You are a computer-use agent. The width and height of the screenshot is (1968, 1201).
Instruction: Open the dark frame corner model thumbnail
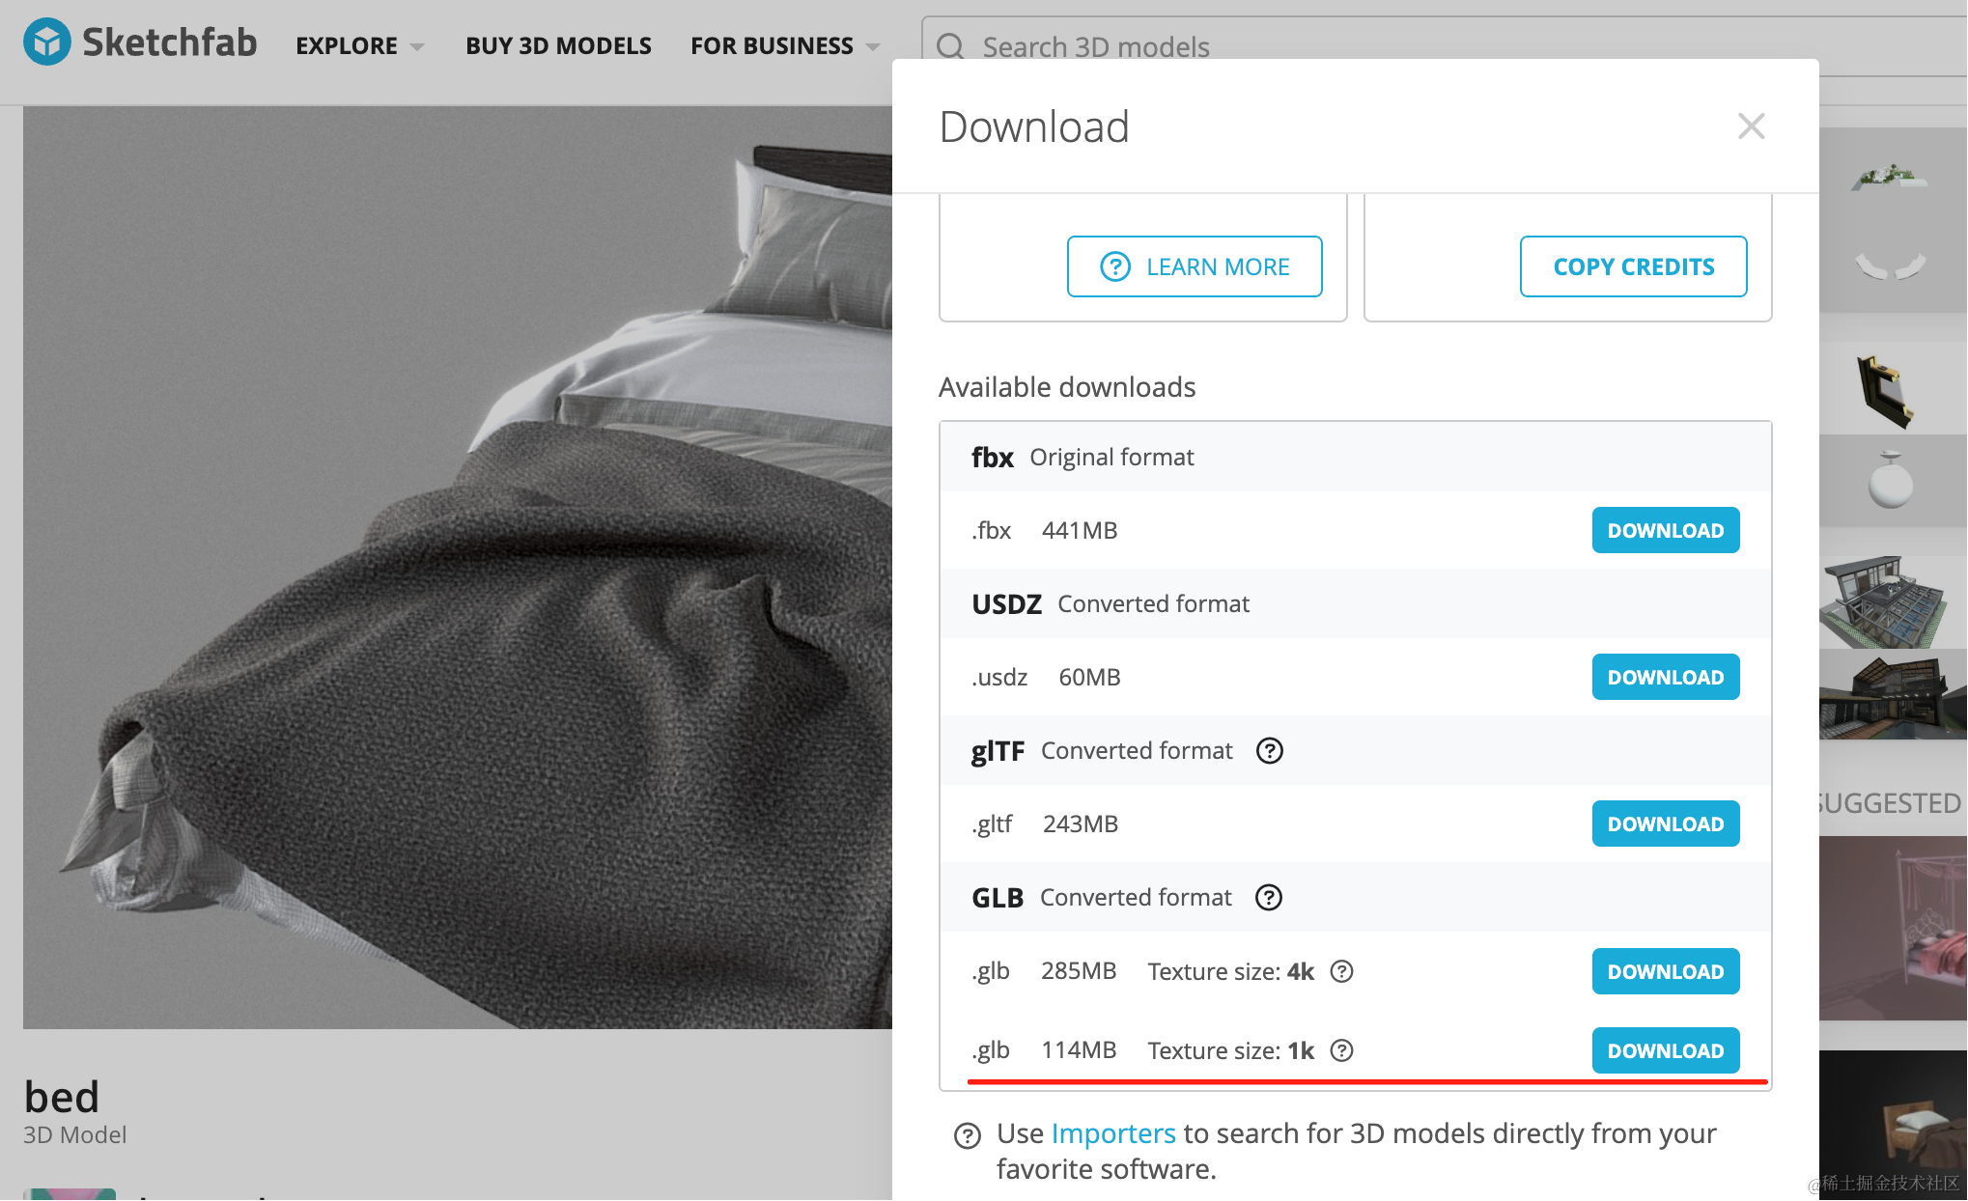1893,388
